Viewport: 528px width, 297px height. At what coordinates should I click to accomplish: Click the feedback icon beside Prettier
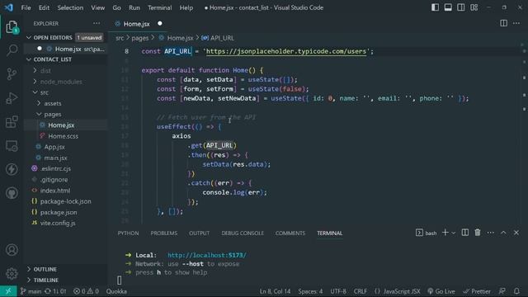click(502, 291)
